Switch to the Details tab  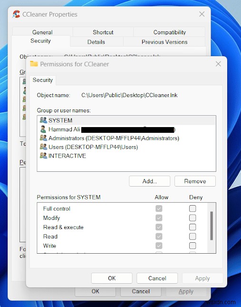click(96, 42)
